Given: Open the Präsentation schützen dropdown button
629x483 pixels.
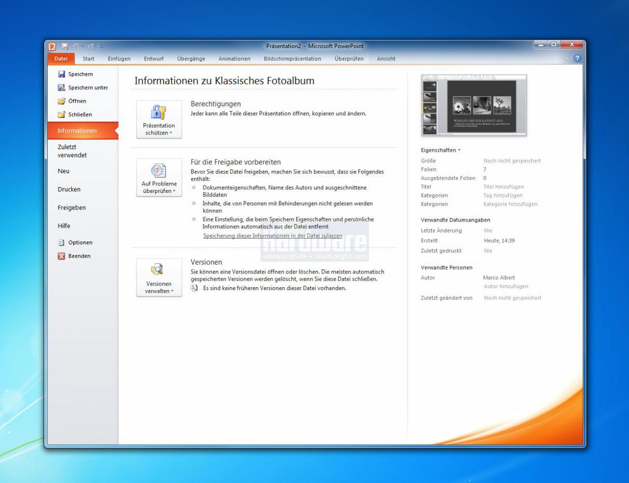Looking at the screenshot, I should (159, 119).
